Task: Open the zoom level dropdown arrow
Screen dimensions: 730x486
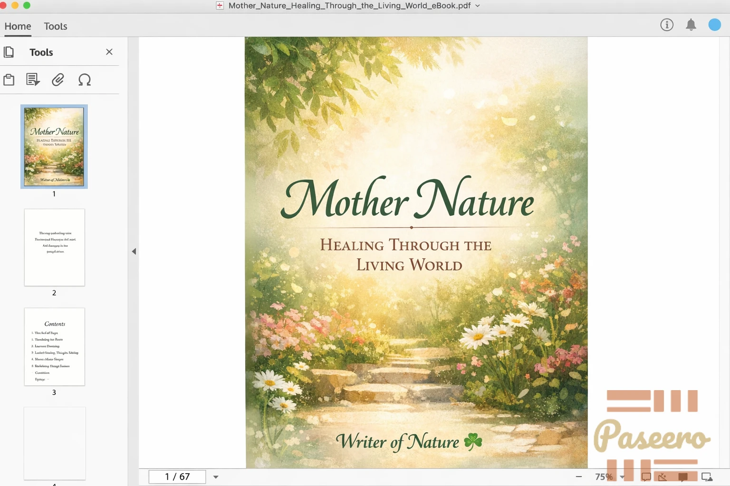Action: [622, 477]
